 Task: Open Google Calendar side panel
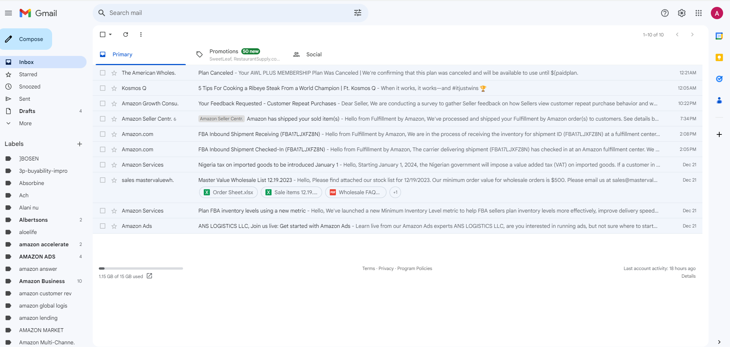pyautogui.click(x=719, y=36)
